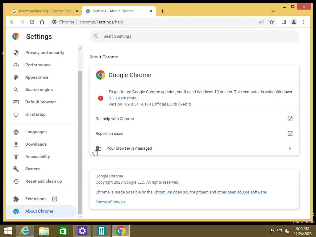Open the profile avatar menu
This screenshot has width=316, height=237.
point(294,22)
